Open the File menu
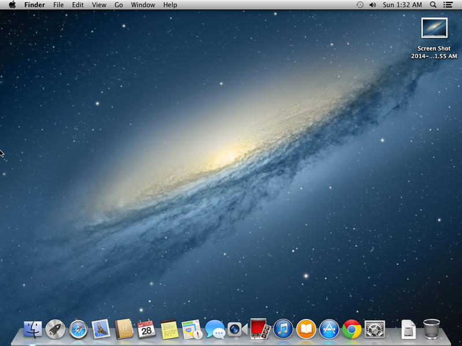The height and width of the screenshot is (346, 462). [x=58, y=5]
